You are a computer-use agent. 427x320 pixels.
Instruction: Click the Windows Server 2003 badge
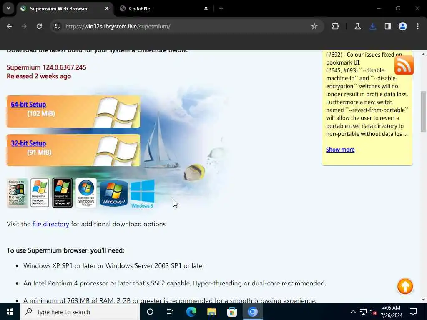point(40,192)
